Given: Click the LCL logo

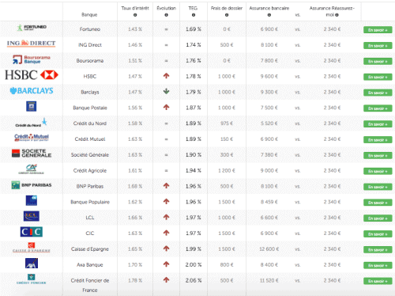Looking at the screenshot, I should tap(32, 216).
